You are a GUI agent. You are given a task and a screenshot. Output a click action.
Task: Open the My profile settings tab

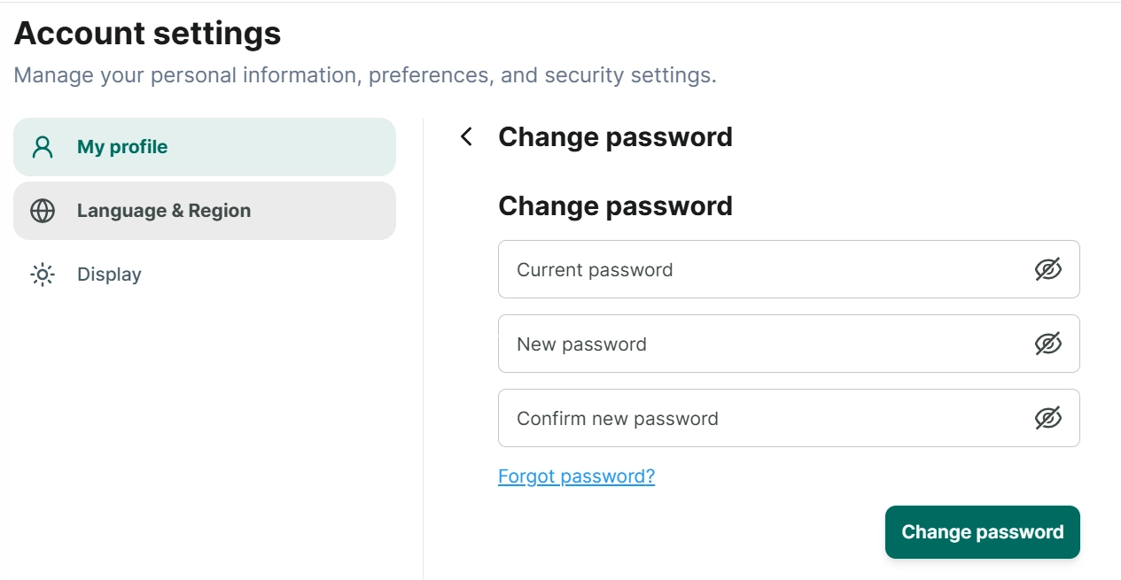(x=205, y=147)
